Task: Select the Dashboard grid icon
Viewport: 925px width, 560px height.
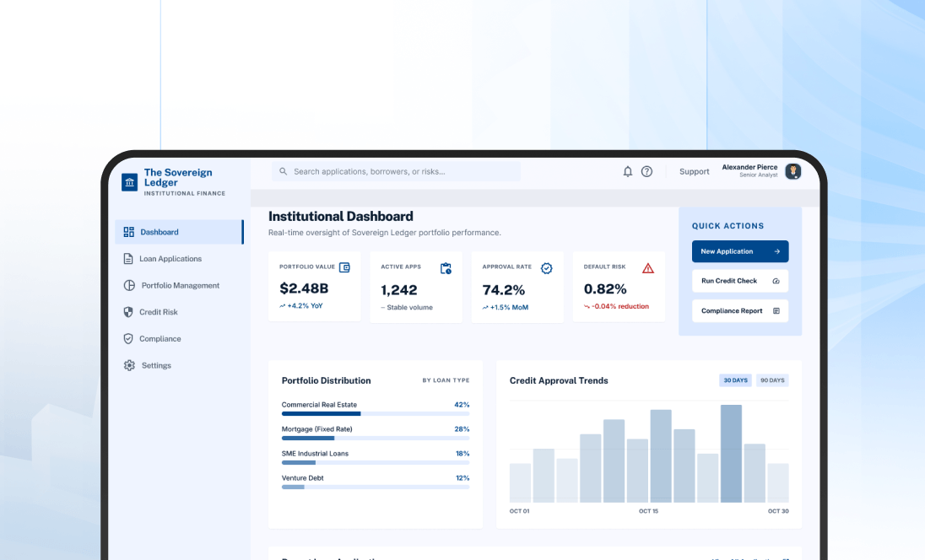Action: click(129, 231)
